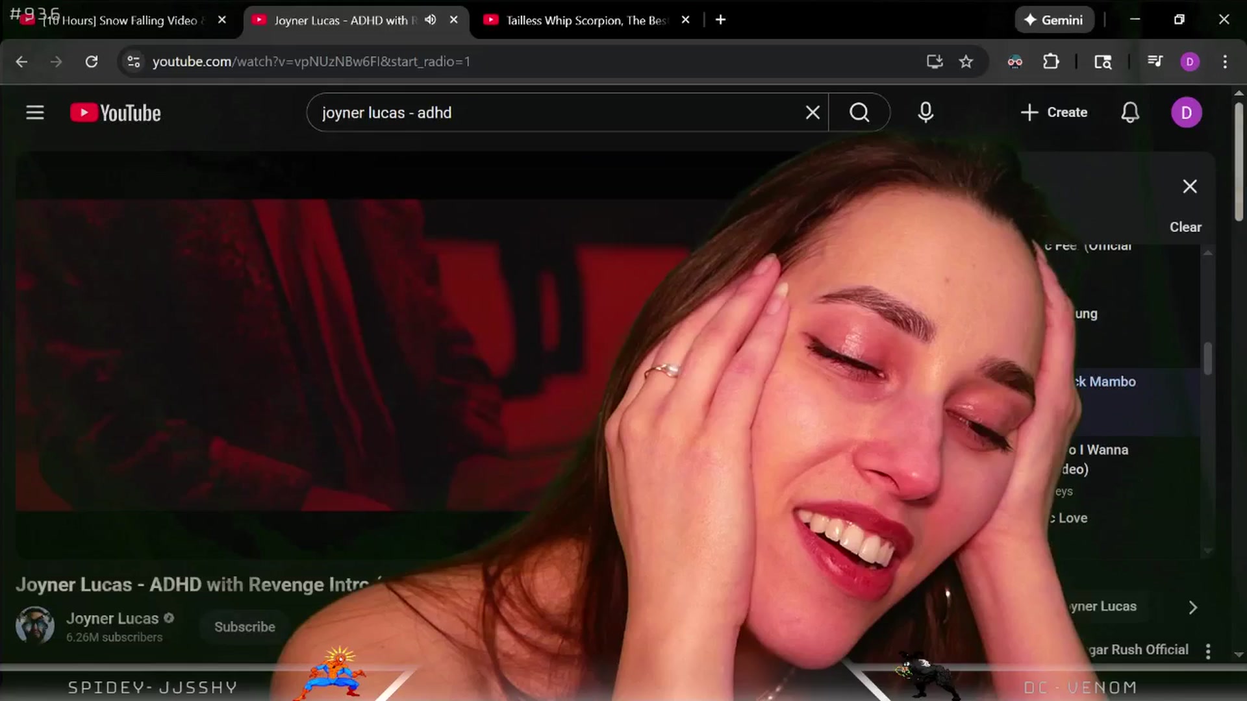The width and height of the screenshot is (1247, 701).
Task: Close the Tailless Whip Scorpion tab
Action: pyautogui.click(x=685, y=20)
